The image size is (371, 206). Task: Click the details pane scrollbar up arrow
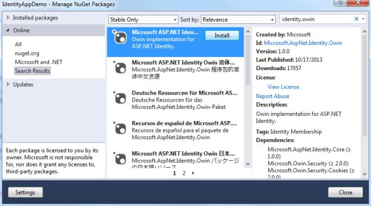pos(364,31)
